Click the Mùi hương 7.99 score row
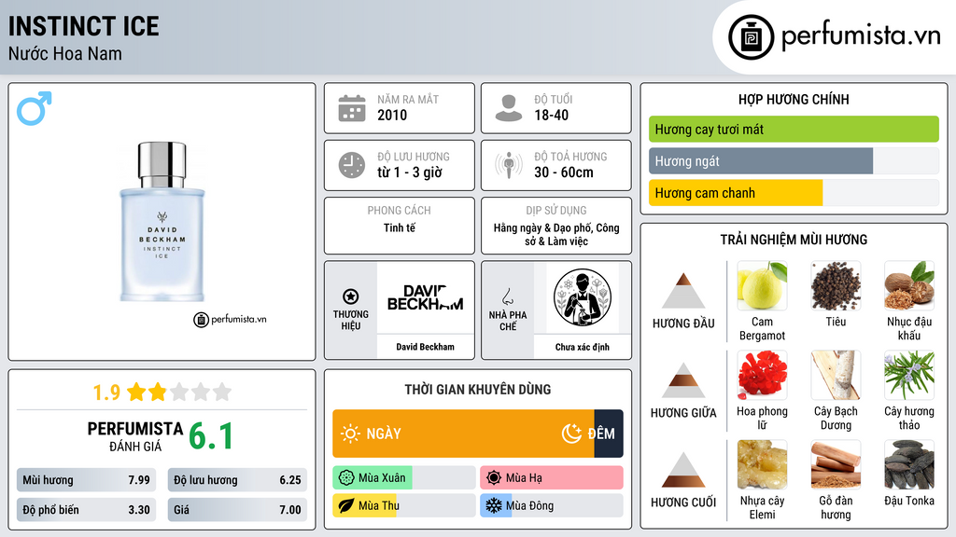Screen dimensions: 956x537 pyautogui.click(x=86, y=480)
